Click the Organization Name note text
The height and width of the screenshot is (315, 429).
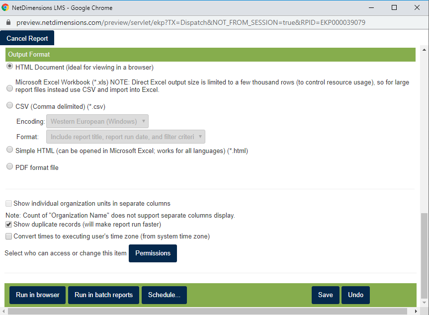coord(120,216)
